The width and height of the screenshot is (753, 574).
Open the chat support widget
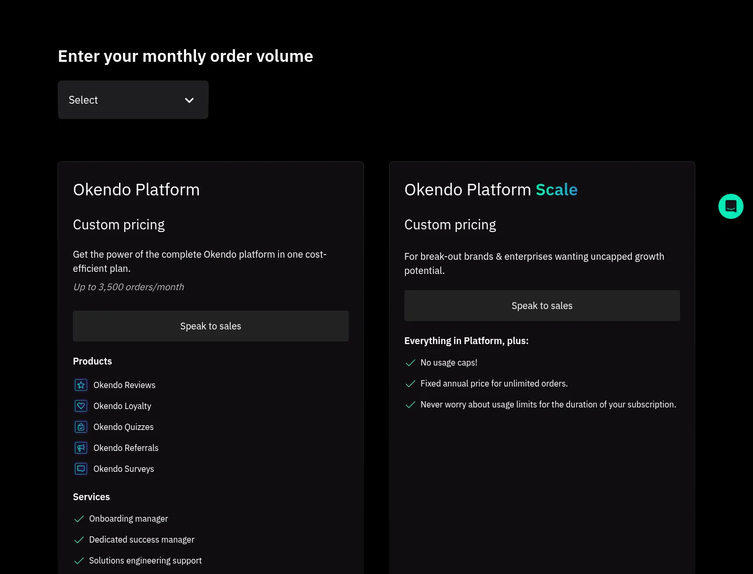coord(731,206)
